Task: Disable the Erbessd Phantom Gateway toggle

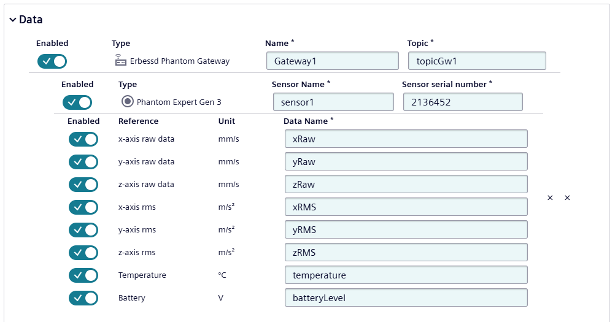Action: click(52, 61)
